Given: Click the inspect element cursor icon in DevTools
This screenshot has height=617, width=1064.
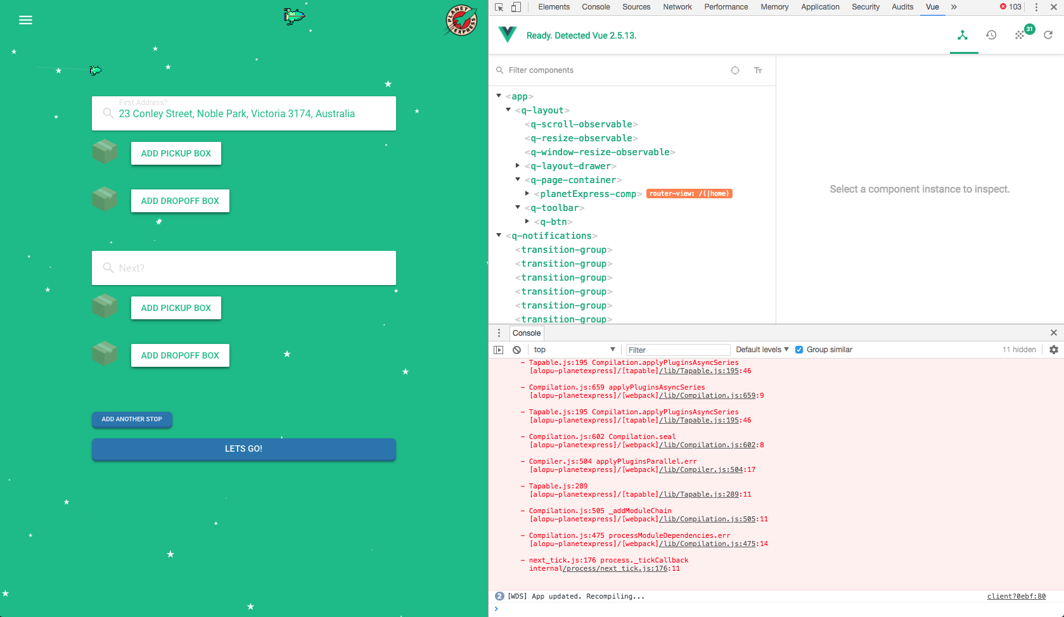Looking at the screenshot, I should [499, 6].
